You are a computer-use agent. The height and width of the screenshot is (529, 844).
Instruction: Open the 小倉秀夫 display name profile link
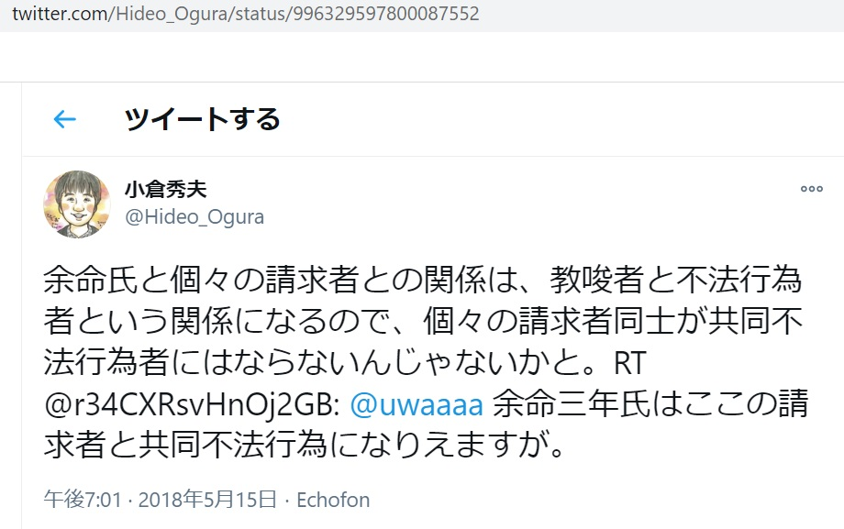(x=166, y=189)
